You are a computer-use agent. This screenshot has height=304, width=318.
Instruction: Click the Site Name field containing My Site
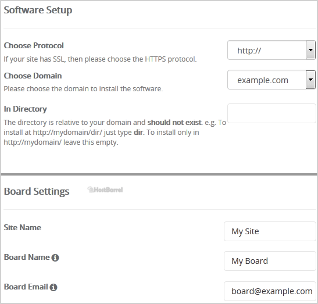coord(270,231)
